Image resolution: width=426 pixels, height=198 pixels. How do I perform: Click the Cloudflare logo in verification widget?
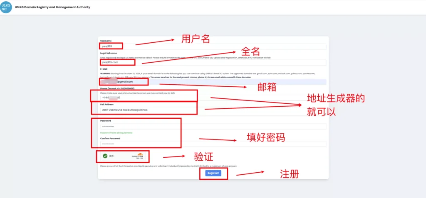[137, 156]
